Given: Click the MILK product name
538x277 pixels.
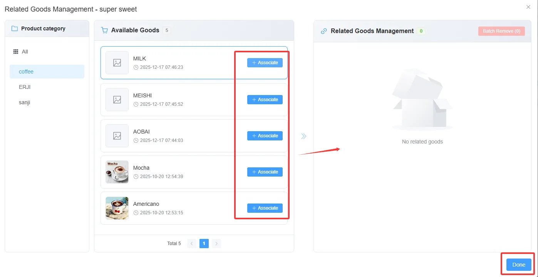Looking at the screenshot, I should tap(139, 58).
